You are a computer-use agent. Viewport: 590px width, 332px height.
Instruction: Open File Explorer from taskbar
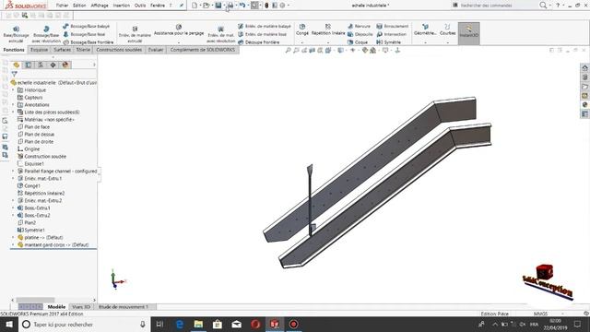[x=198, y=324]
